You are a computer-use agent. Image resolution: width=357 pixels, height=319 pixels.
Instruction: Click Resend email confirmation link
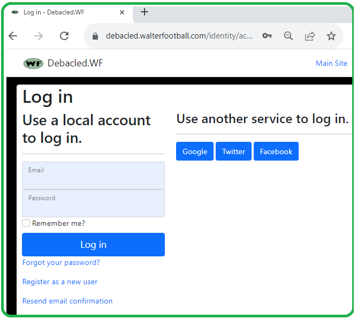pyautogui.click(x=67, y=301)
